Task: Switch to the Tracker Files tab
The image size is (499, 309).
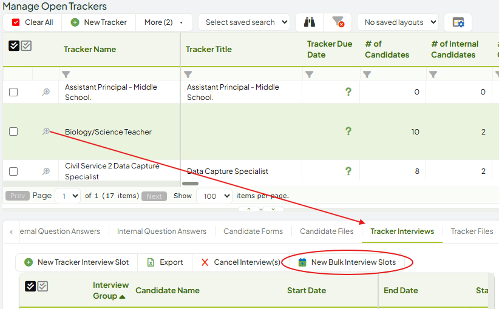Action: (x=472, y=231)
